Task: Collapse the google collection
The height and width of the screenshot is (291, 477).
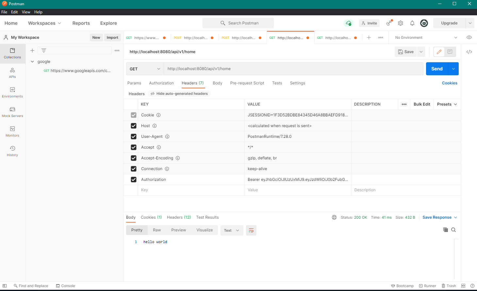Action: point(32,61)
